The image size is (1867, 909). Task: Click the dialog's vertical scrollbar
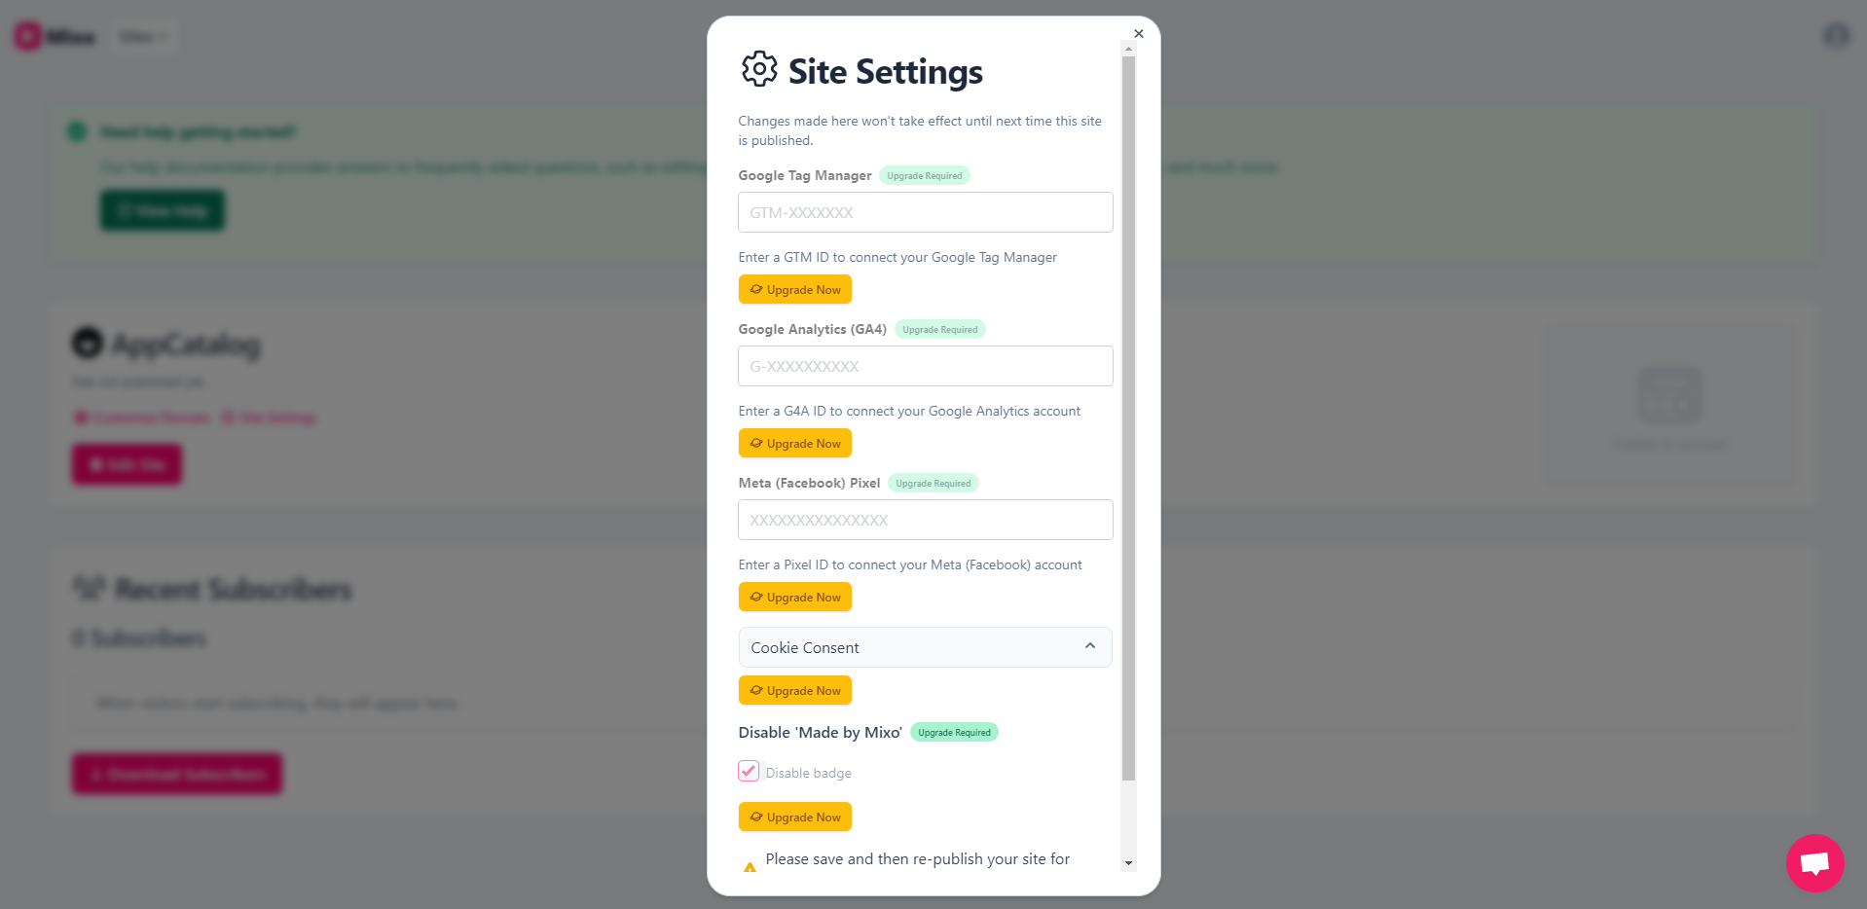pos(1128,418)
